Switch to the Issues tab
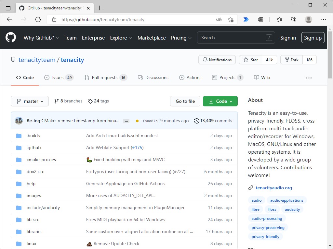This screenshot has width=333, height=249. [59, 77]
